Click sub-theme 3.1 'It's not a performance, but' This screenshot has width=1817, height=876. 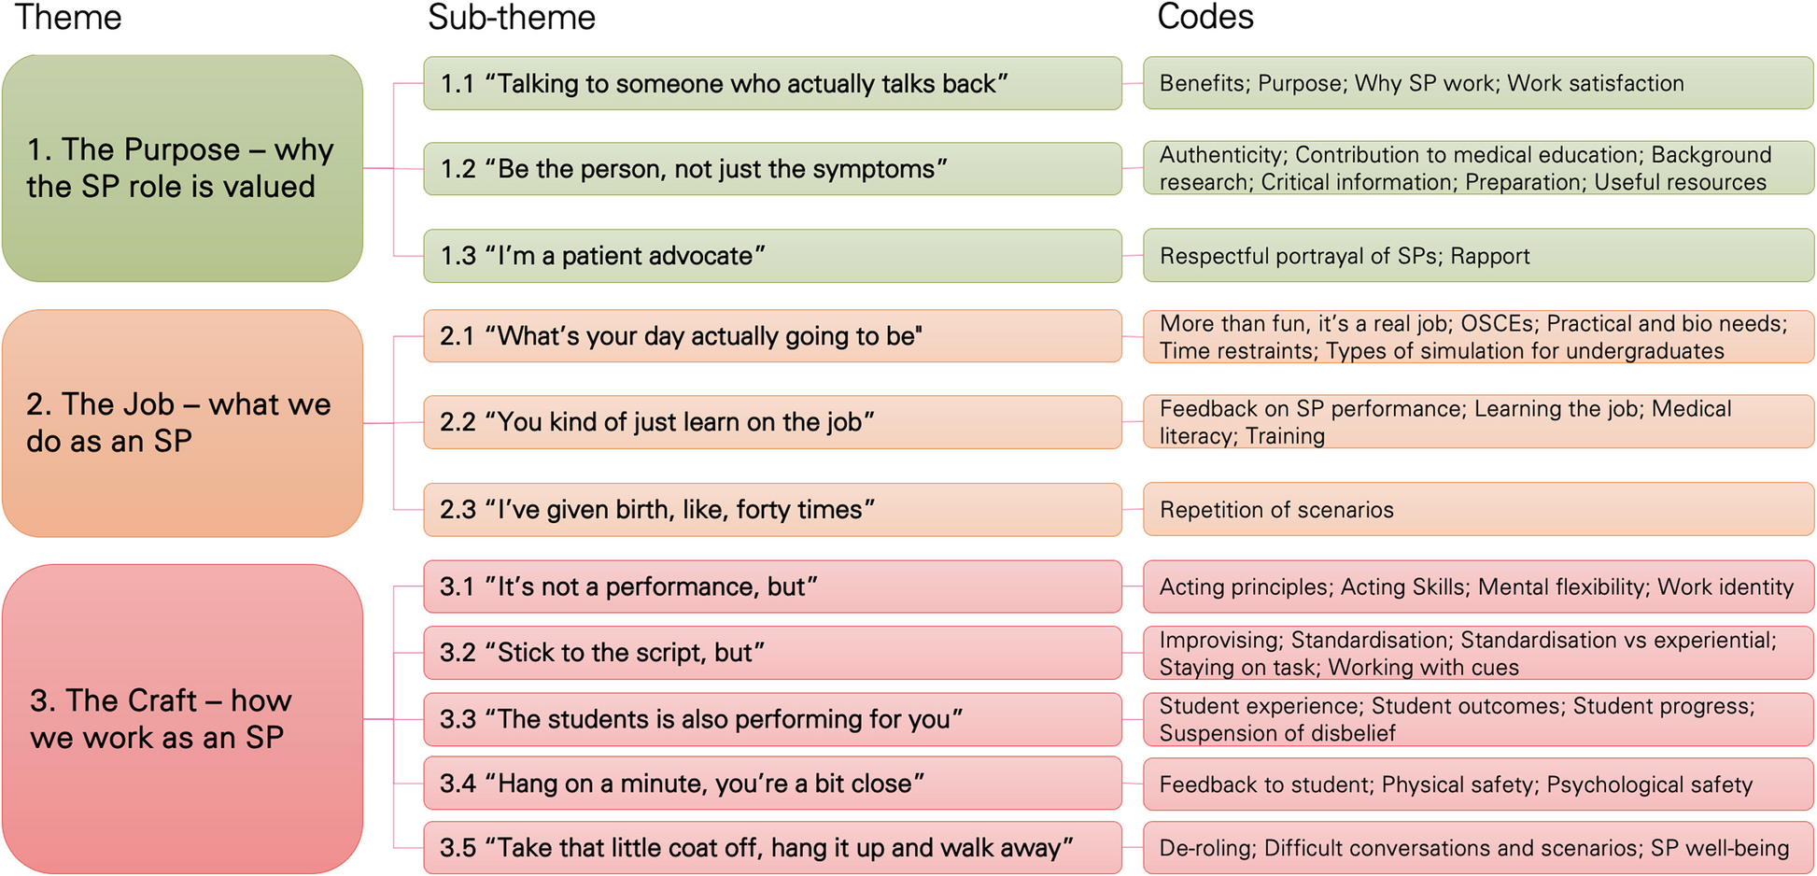pyautogui.click(x=772, y=586)
